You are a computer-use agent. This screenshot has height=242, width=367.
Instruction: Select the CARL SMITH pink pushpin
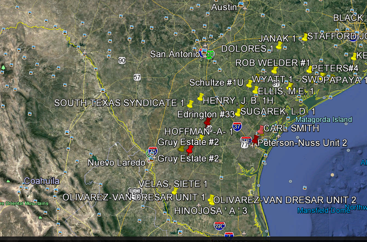(x=261, y=130)
